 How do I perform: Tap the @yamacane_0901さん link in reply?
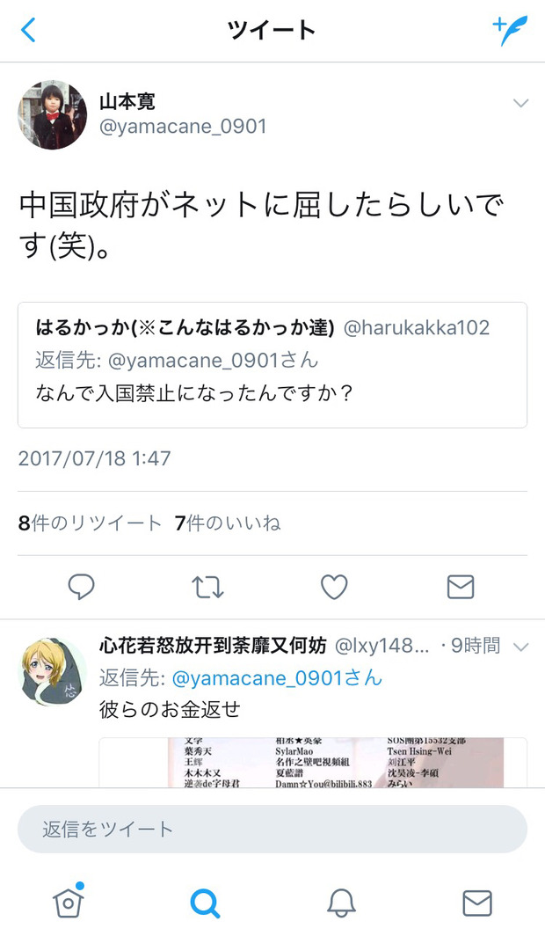[x=277, y=678]
